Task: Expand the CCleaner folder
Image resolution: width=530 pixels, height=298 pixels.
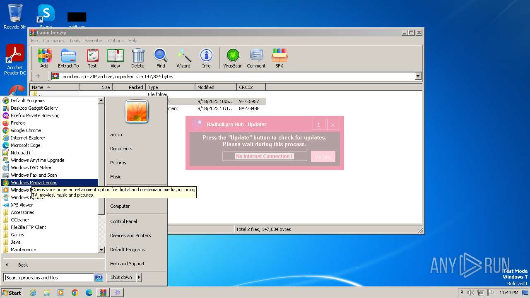Action: (x=20, y=220)
